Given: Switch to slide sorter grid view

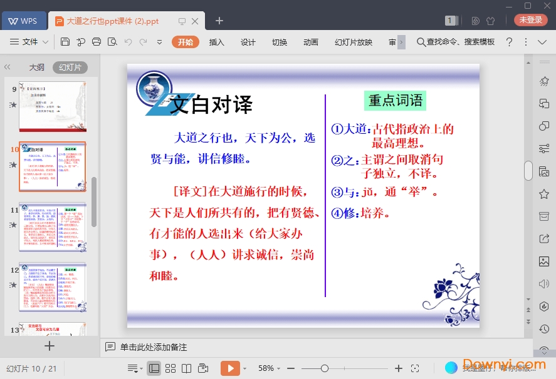Looking at the screenshot, I should click(x=170, y=368).
